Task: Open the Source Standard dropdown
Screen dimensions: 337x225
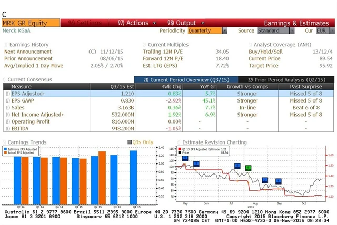Action: coord(272,31)
